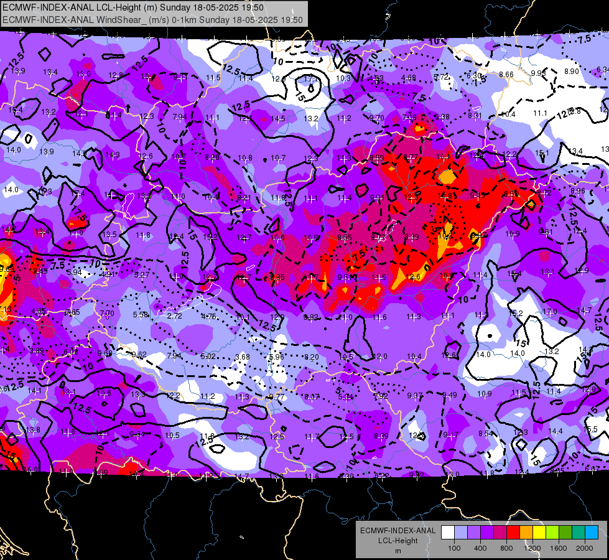Click the grid value 8.54
The image size is (609, 560).
[x=485, y=434]
